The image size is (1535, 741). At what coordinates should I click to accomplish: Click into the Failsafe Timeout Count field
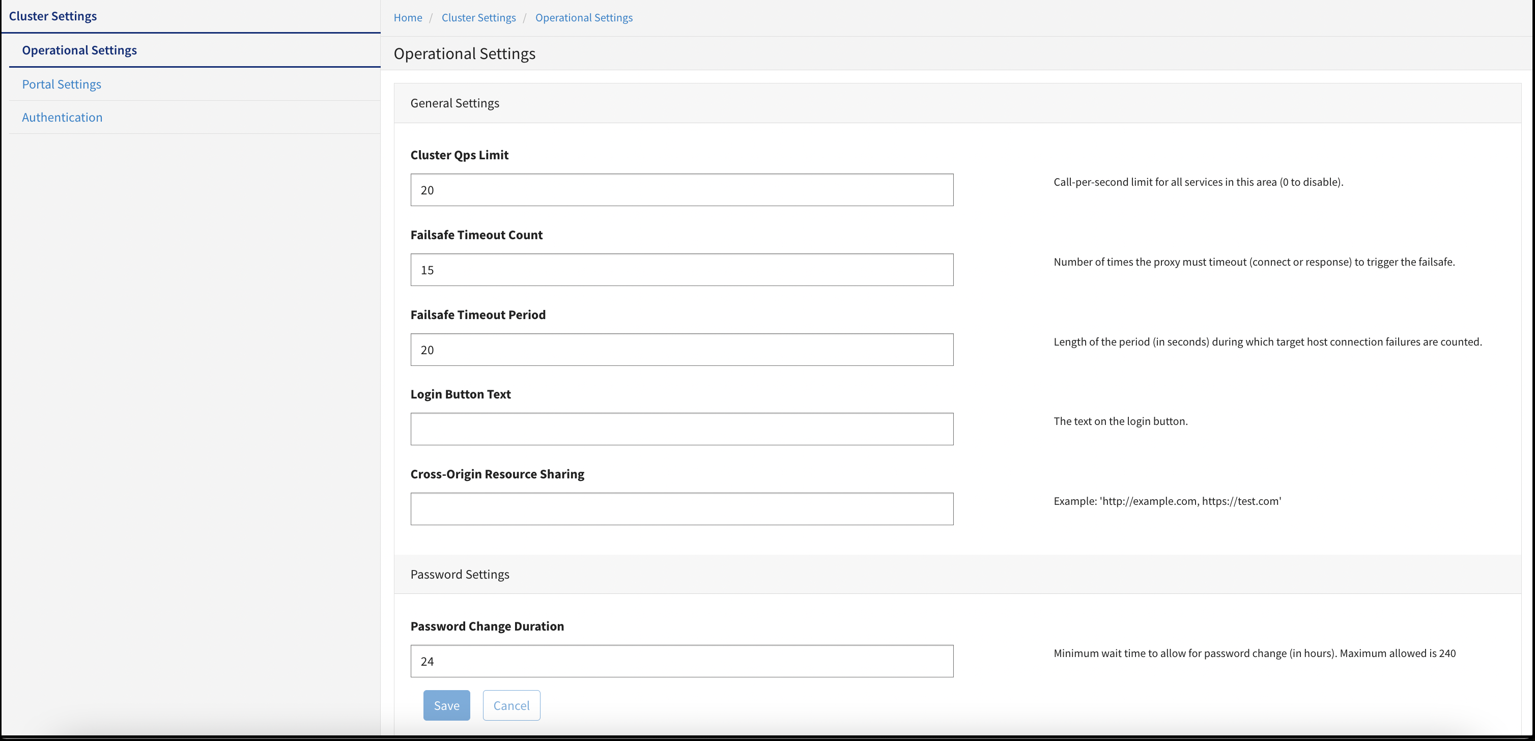point(681,270)
